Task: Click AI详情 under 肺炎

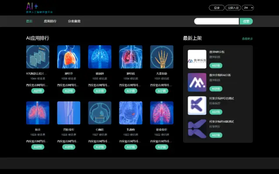Action: 38,147
